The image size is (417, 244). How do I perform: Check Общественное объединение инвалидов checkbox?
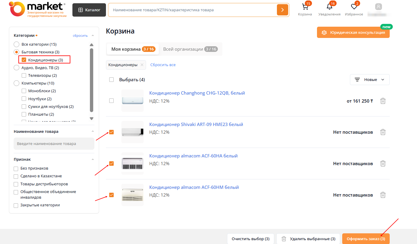pyautogui.click(x=16, y=192)
